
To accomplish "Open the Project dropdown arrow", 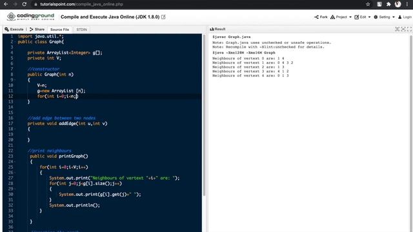I will 350,17.
